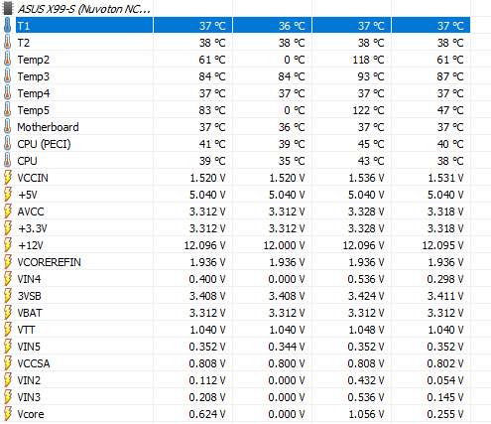Image resolution: width=491 pixels, height=424 pixels.
Task: Select the VBAT sensor label
Action: [30, 313]
